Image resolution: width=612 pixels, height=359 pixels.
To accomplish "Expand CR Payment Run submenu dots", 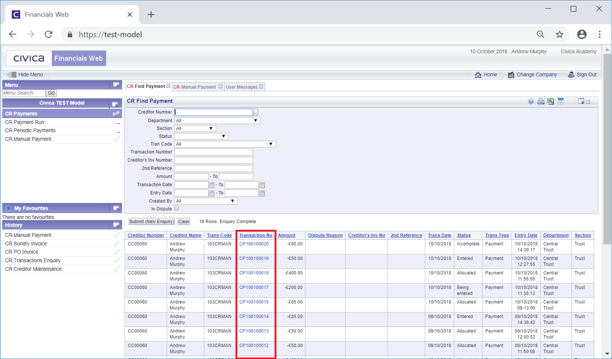I will click(118, 123).
